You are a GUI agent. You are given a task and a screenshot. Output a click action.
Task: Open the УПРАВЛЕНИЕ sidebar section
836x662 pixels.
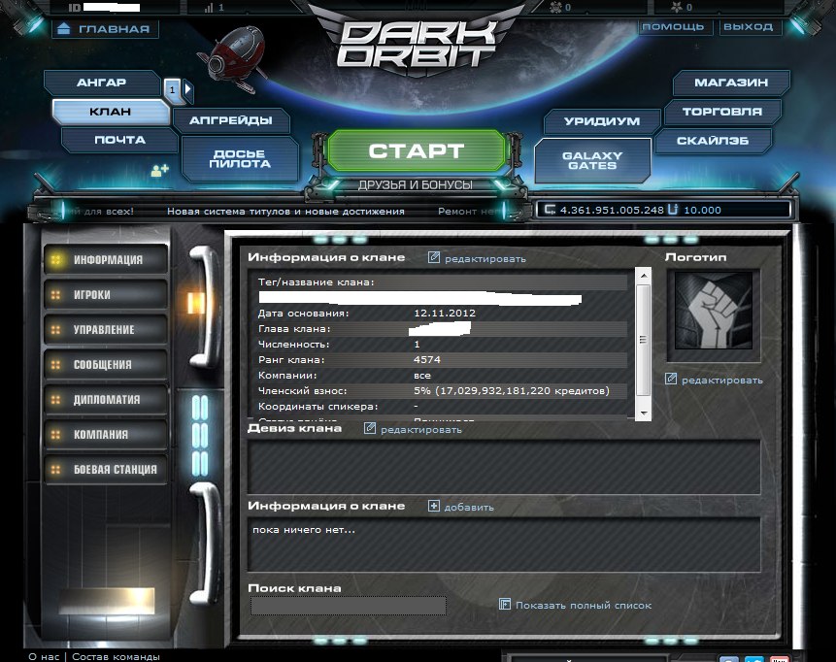[106, 330]
